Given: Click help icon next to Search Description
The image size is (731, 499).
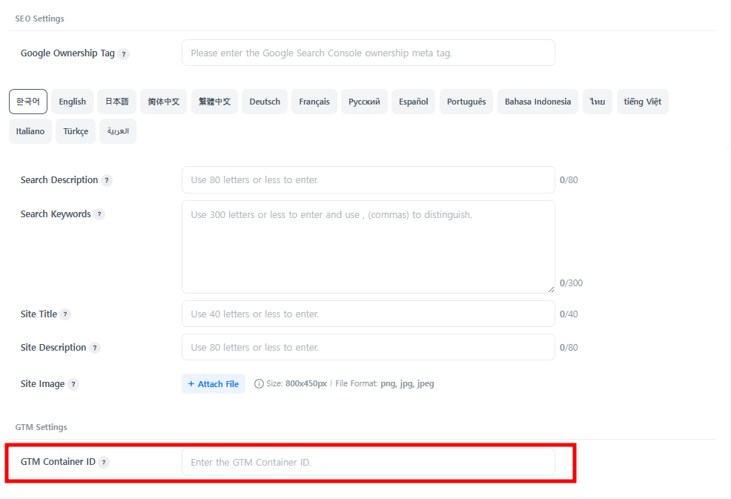Looking at the screenshot, I should pos(107,180).
